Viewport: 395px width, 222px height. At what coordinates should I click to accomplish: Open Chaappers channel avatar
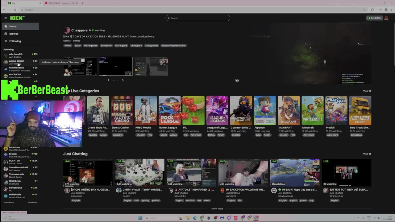pos(67,30)
